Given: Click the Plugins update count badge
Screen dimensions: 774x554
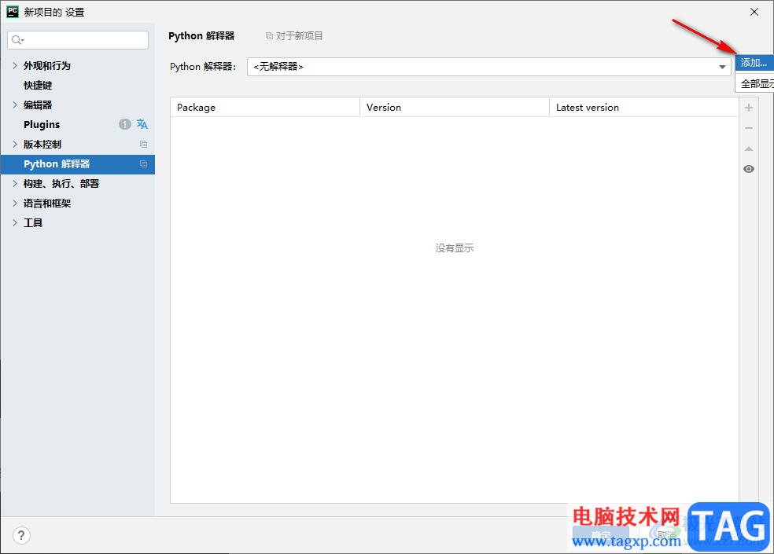Looking at the screenshot, I should [x=125, y=124].
